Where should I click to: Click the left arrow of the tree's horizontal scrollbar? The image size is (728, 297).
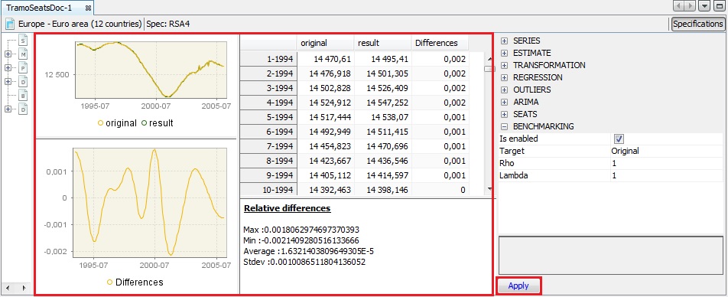7,287
